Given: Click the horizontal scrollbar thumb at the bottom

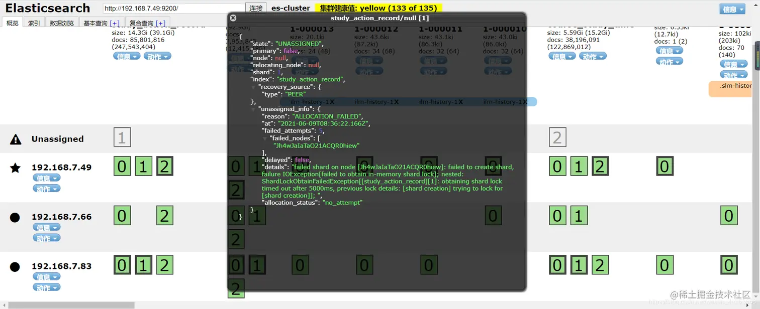Looking at the screenshot, I should pyautogui.click(x=72, y=305).
